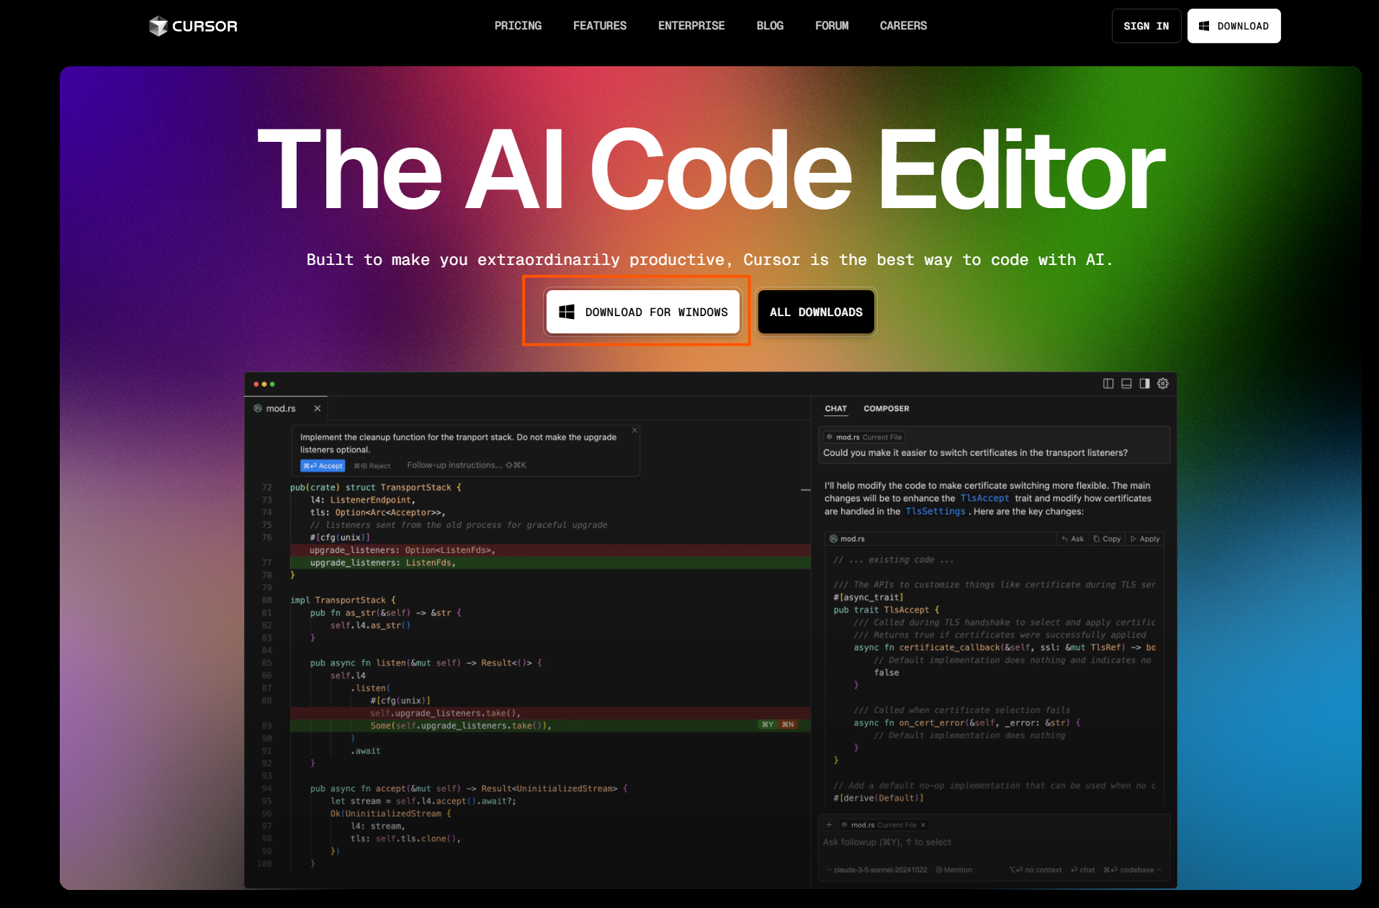The height and width of the screenshot is (908, 1379).
Task: Click the Rust file icon on mod.rs tab
Action: 258,408
